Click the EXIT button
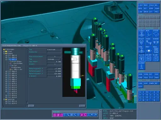 [x=141, y=87]
